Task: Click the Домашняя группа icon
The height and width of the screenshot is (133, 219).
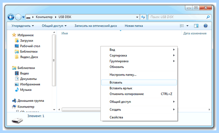Action: coord(14,100)
